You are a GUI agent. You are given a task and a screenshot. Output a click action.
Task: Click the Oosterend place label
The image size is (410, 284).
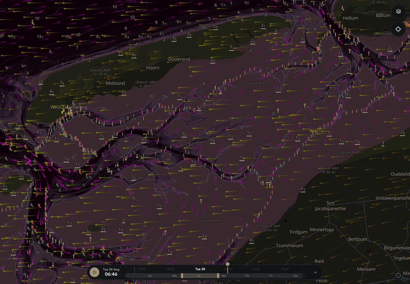pyautogui.click(x=179, y=59)
